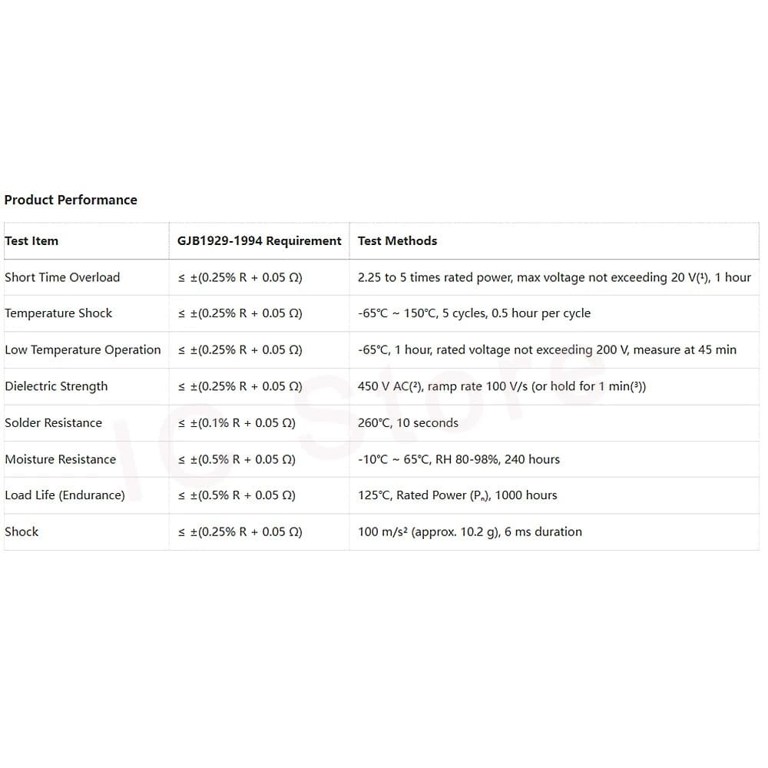Select the 450 V AC ramp rate cell

[x=502, y=386]
